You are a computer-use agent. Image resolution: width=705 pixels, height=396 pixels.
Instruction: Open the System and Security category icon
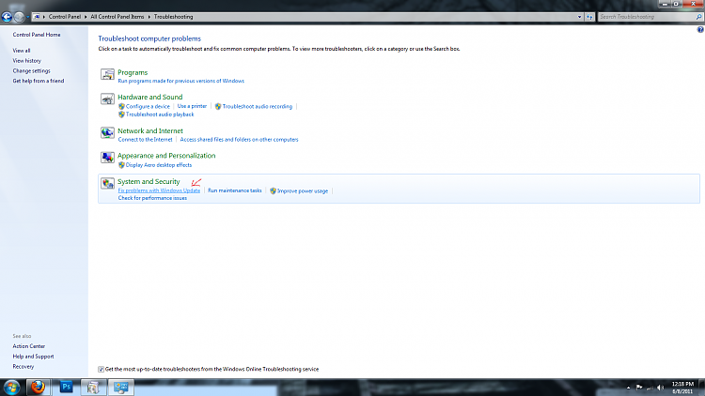107,183
